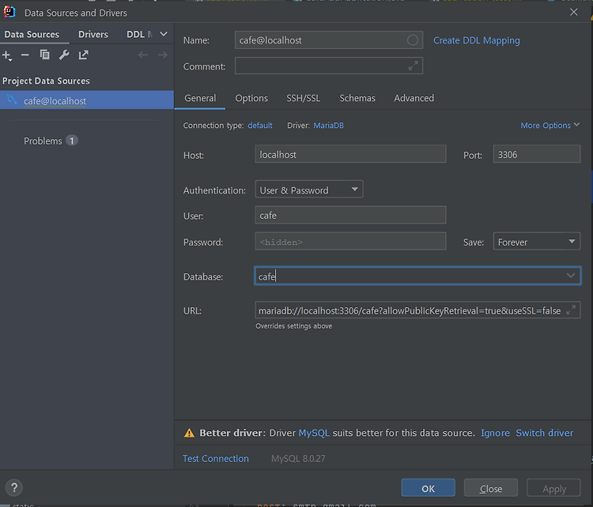This screenshot has width=593, height=507.
Task: Change connection type default link
Action: click(x=260, y=126)
